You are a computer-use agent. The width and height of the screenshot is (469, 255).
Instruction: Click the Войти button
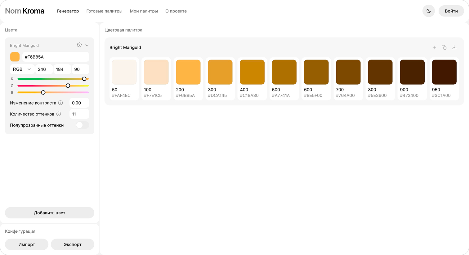[x=451, y=11]
